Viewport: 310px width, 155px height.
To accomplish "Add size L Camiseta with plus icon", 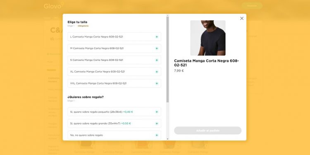I will tap(157, 37).
